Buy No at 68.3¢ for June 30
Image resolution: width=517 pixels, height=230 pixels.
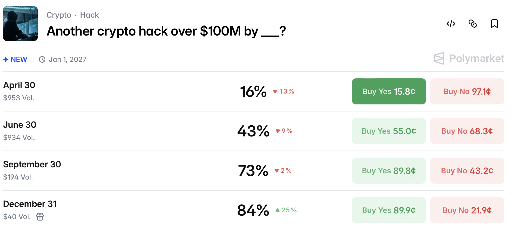[467, 131]
